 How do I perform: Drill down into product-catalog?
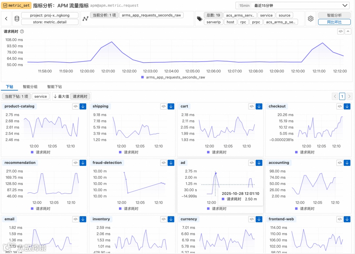[x=83, y=106]
